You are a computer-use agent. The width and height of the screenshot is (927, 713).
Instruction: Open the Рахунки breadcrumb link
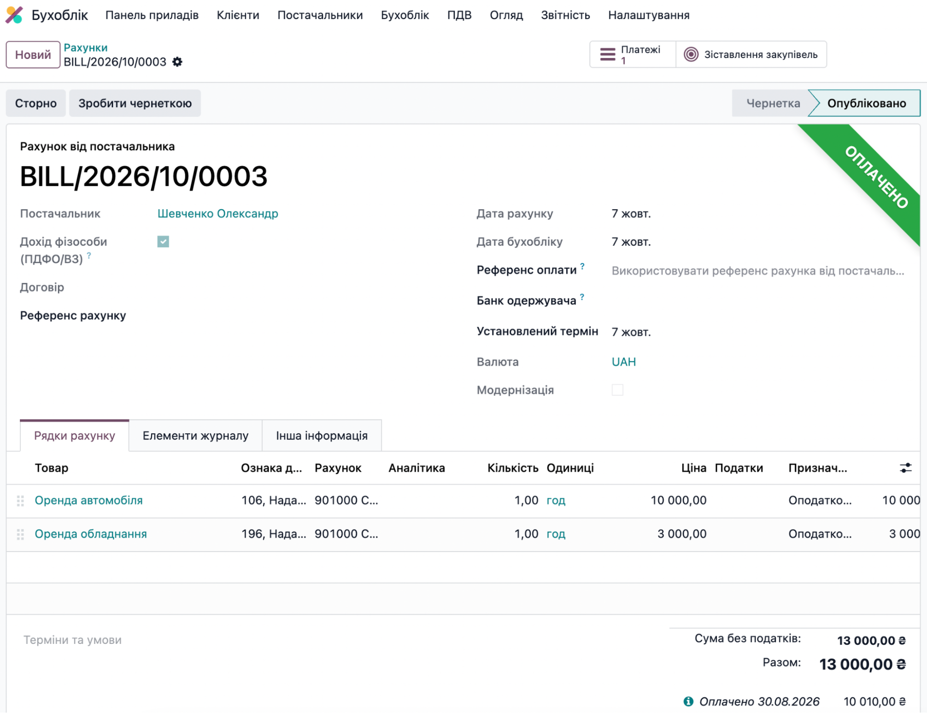(x=85, y=47)
